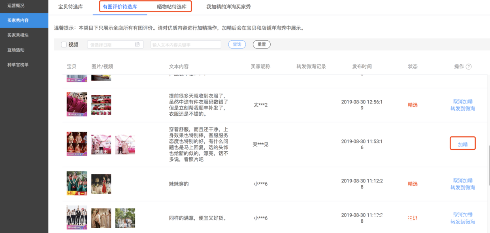Select the 有图评价待选库 tab
Viewport: 490px width, 233px height.
tap(120, 7)
